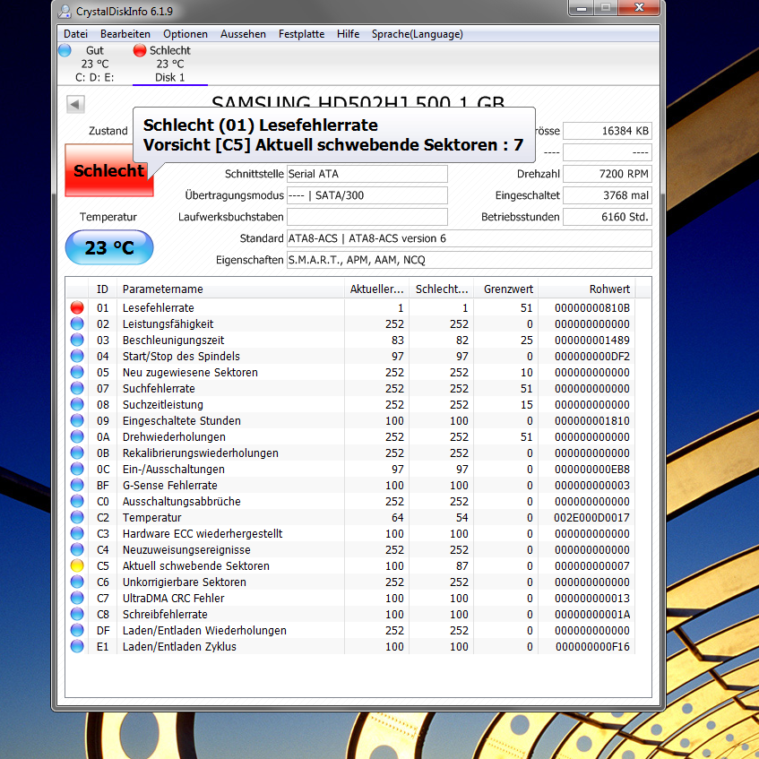Click the status icon for Start/Stop des Spindels

pyautogui.click(x=77, y=357)
